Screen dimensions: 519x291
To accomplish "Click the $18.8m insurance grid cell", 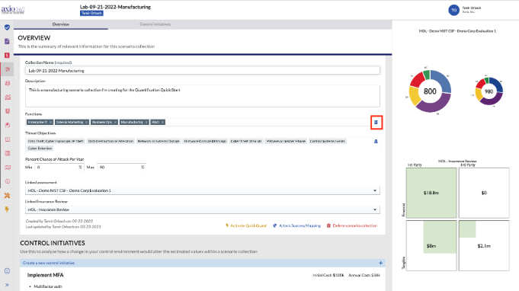I will pos(431,193).
